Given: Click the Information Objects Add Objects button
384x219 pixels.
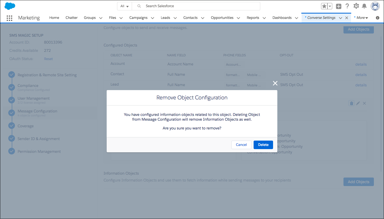Looking at the screenshot, I should pyautogui.click(x=358, y=182).
